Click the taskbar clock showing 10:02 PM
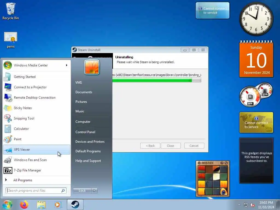The height and width of the screenshot is (210, 280). (x=266, y=205)
